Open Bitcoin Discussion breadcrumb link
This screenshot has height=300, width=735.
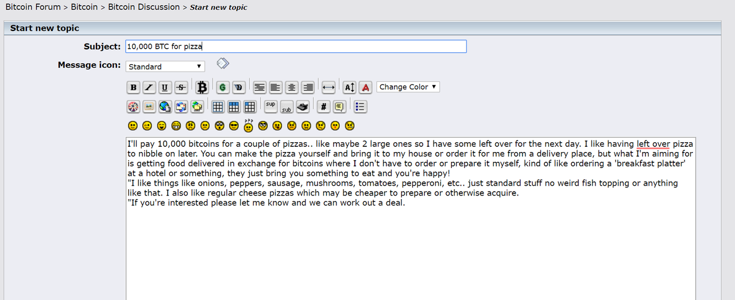click(x=144, y=7)
